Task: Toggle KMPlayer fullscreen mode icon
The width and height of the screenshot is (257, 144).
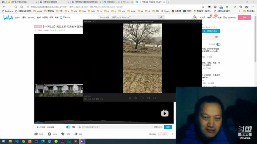Action: click(196, 21)
